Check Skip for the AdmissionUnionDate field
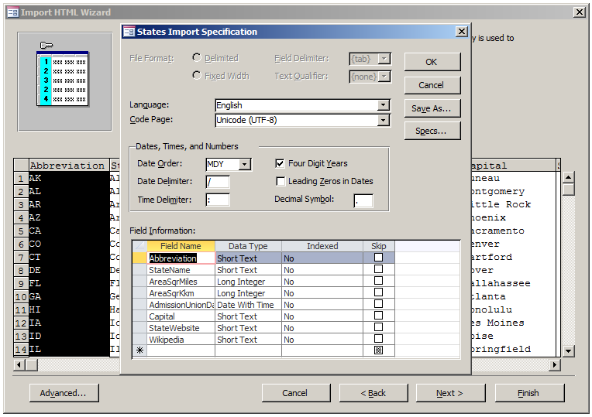The width and height of the screenshot is (592, 417). [x=378, y=304]
